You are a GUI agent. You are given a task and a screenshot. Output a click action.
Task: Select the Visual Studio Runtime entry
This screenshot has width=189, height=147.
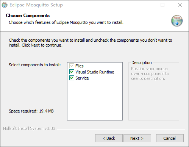tap(95, 72)
